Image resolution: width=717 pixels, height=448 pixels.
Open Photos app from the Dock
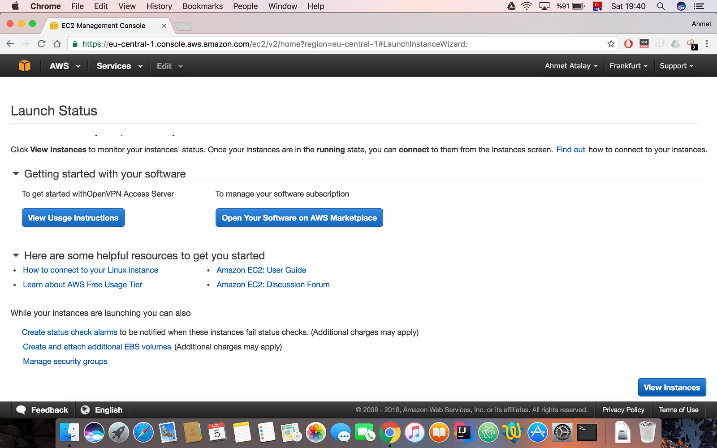(316, 433)
